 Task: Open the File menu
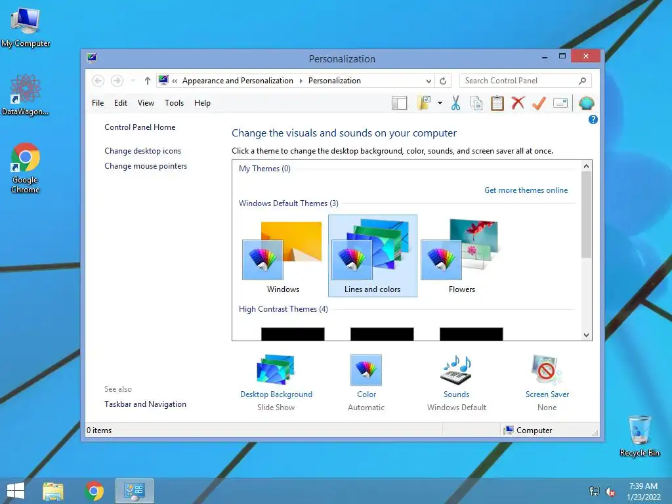pyautogui.click(x=98, y=103)
